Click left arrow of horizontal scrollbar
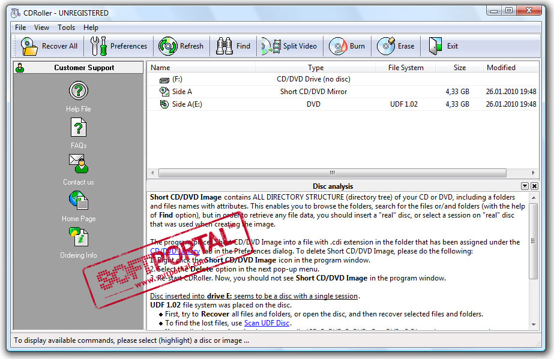The width and height of the screenshot is (554, 359). [x=152, y=173]
